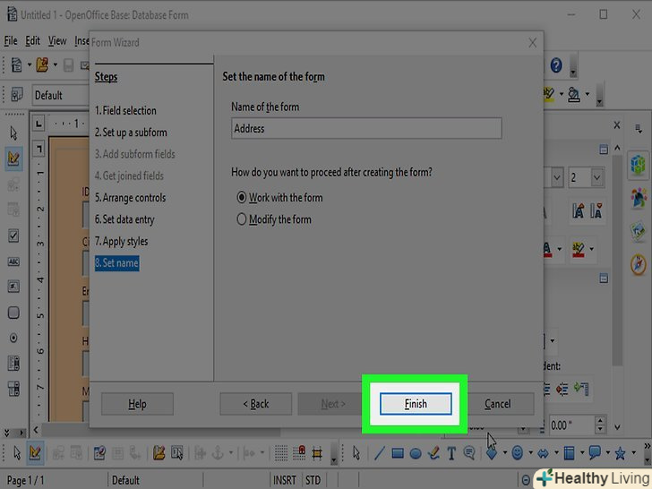The height and width of the screenshot is (489, 652).
Task: Click the Cancel button
Action: (x=497, y=404)
